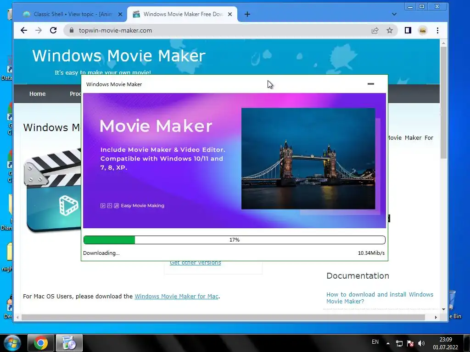Viewport: 470px width, 352px height.
Task: Click horizontal scrollbar left arrow
Action: (x=17, y=317)
